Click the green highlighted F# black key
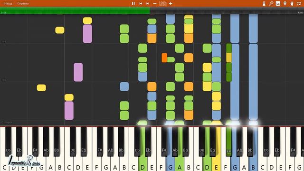The image size is (304, 171). 229,141
